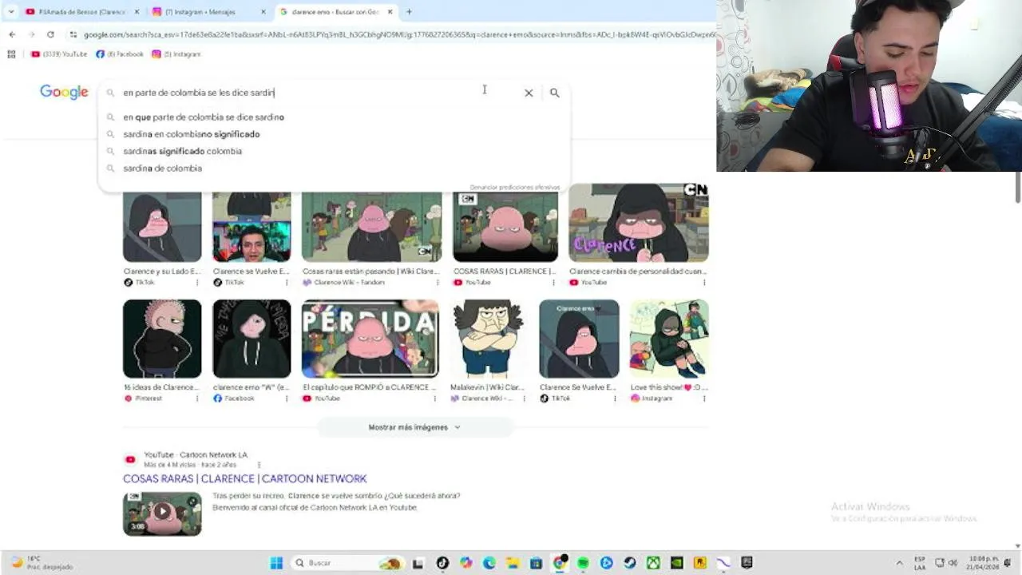Open Microsoft Store from the taskbar

tap(536, 563)
